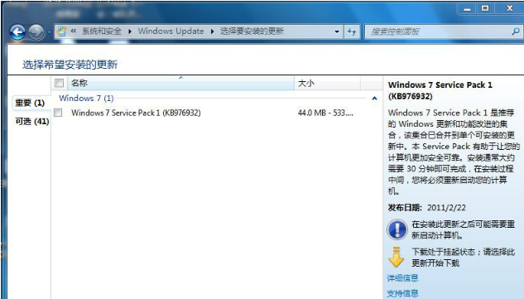Screen dimensions: 524x299
Task: Click details pane title Windows 7 Service Pack 1
Action: pos(440,90)
